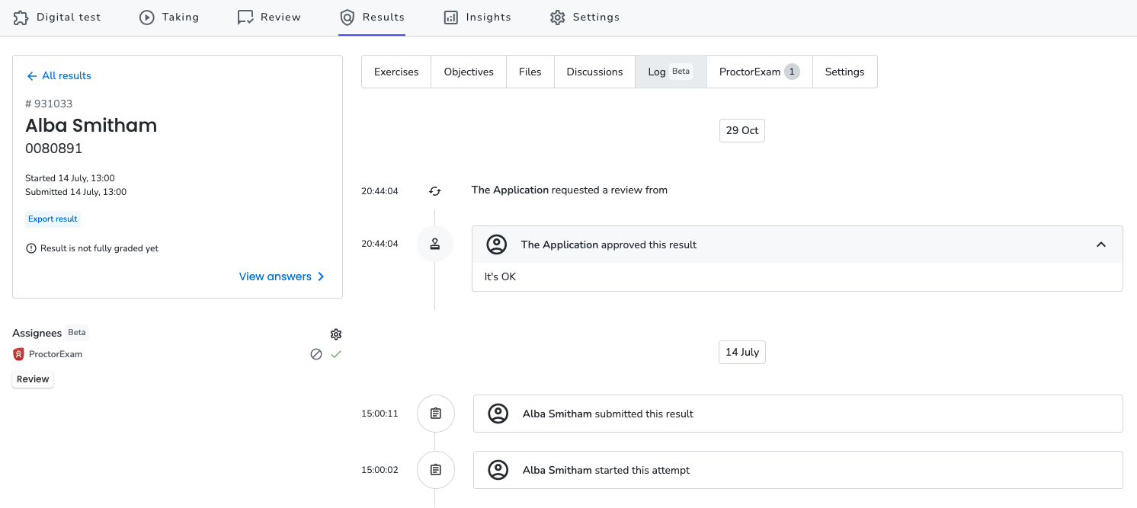Select the Log tab

point(671,72)
